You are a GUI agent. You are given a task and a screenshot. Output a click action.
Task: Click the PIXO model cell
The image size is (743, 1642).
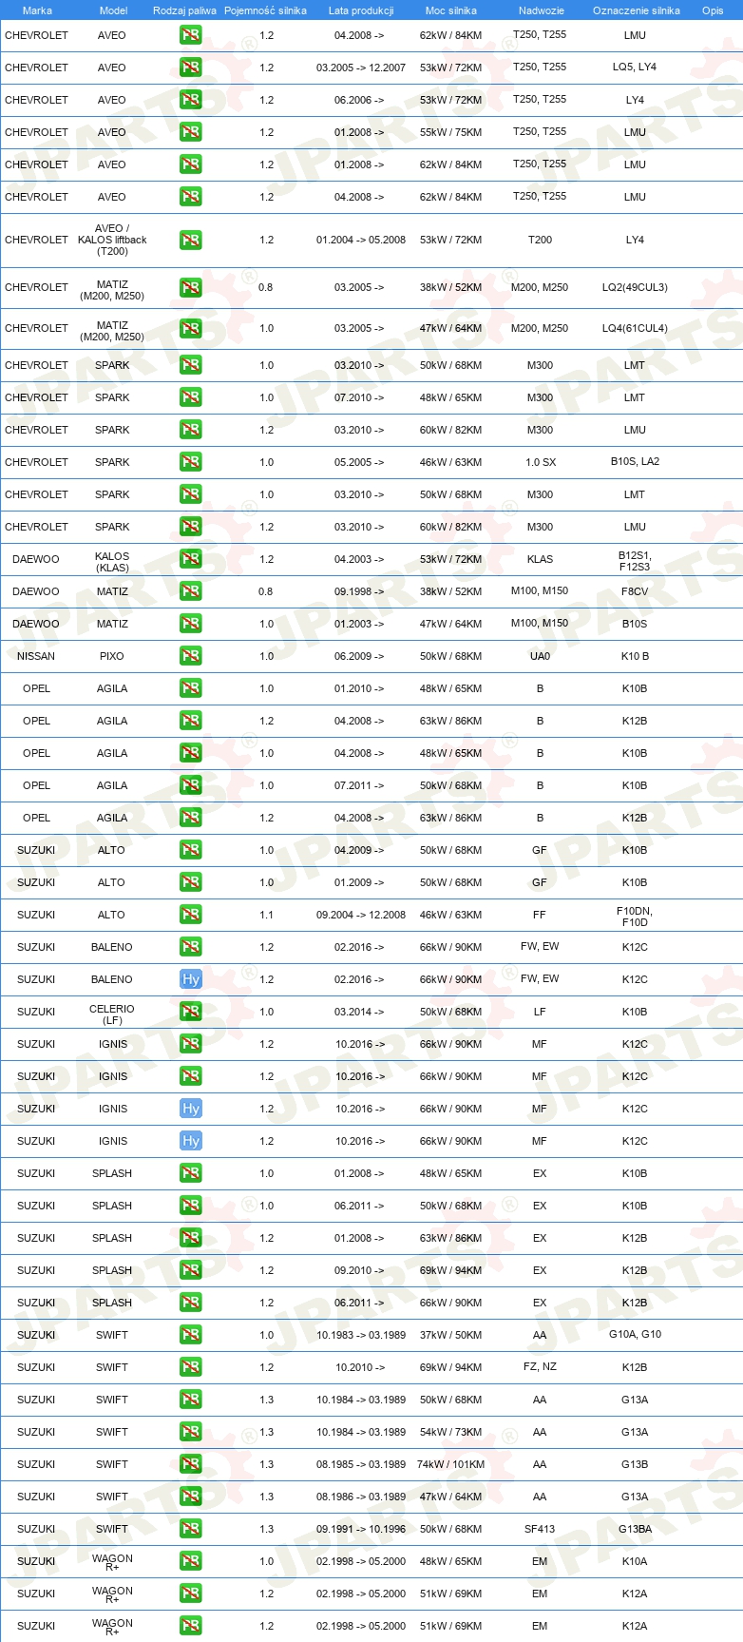pos(112,656)
